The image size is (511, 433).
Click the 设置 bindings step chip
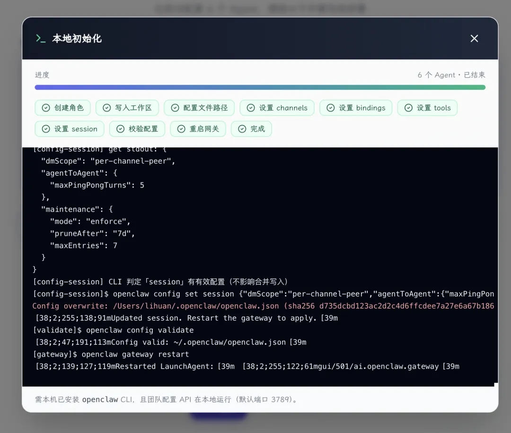pyautogui.click(x=356, y=108)
